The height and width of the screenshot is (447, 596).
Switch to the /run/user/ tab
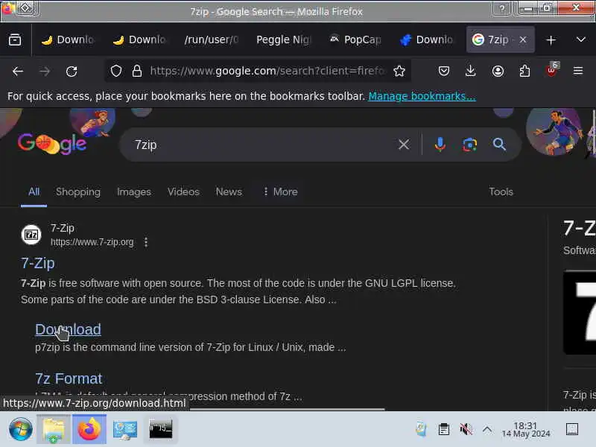212,39
